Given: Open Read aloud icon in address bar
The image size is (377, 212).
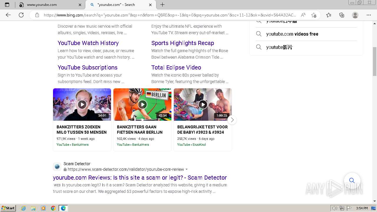Looking at the screenshot, I should pos(303,15).
